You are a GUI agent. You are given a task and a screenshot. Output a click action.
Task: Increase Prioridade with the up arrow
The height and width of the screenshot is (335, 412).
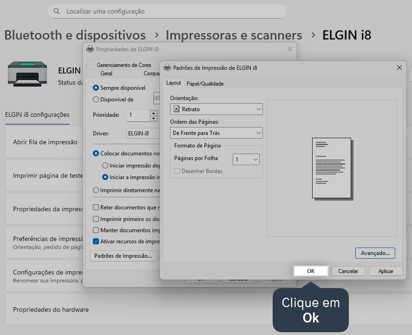(153, 113)
